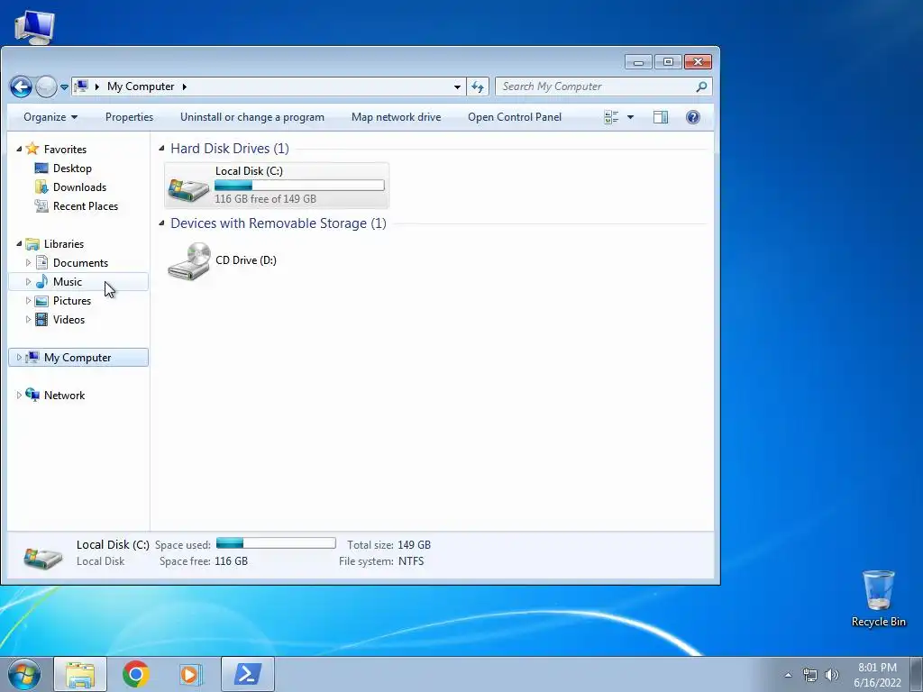Click the Pictures library icon
This screenshot has height=692, width=923.
coord(41,301)
